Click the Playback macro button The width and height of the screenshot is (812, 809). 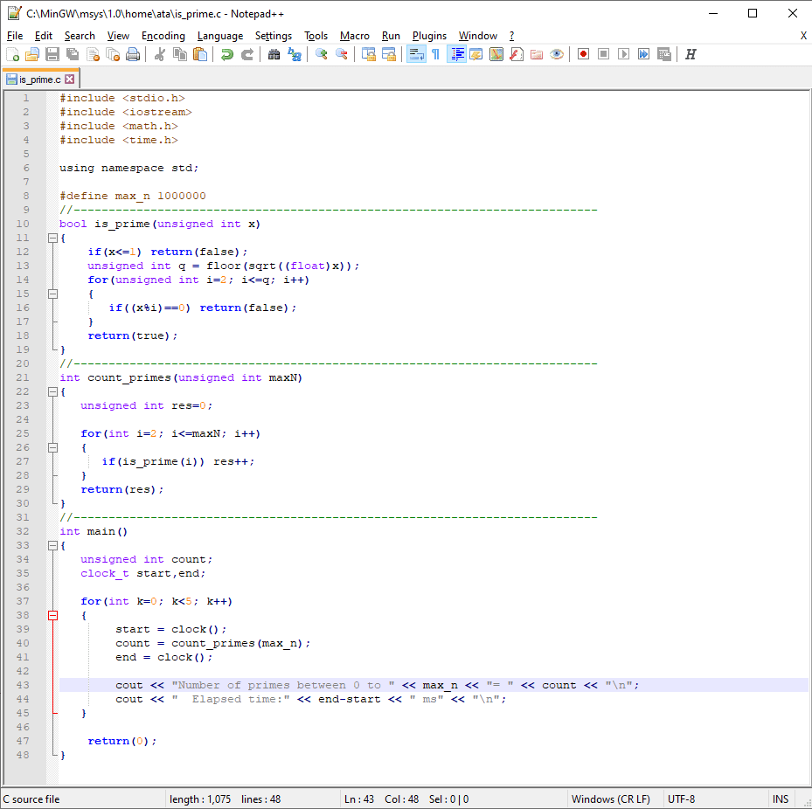pos(623,54)
